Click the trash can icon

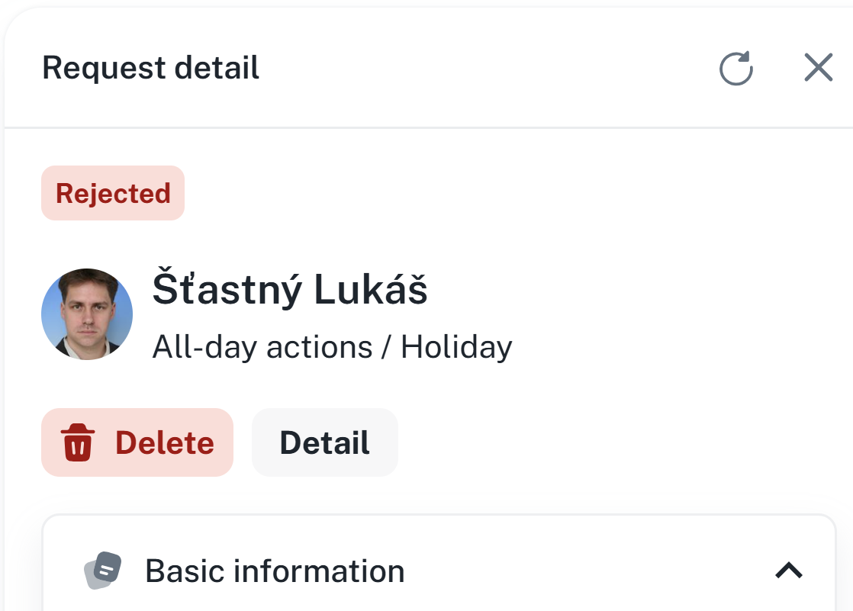tap(77, 443)
